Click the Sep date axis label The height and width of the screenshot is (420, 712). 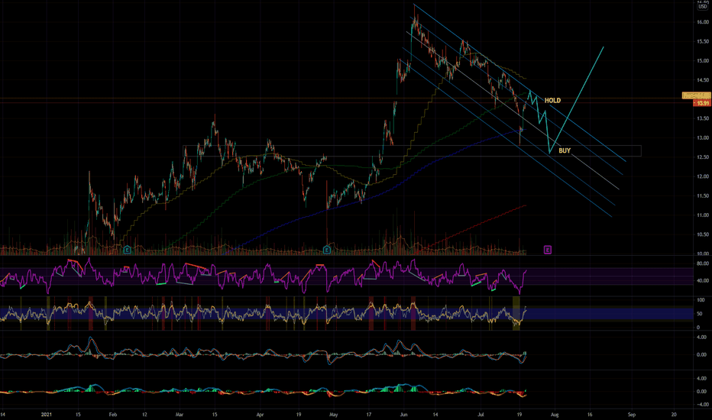pyautogui.click(x=632, y=414)
